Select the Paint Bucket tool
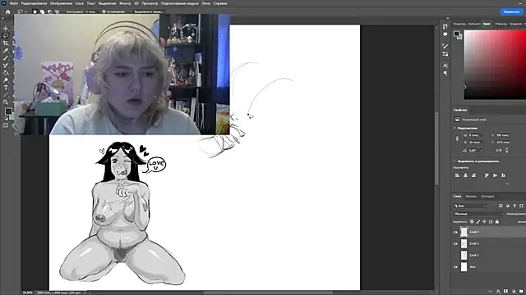Viewport: 526px width, 295px height. [x=6, y=73]
